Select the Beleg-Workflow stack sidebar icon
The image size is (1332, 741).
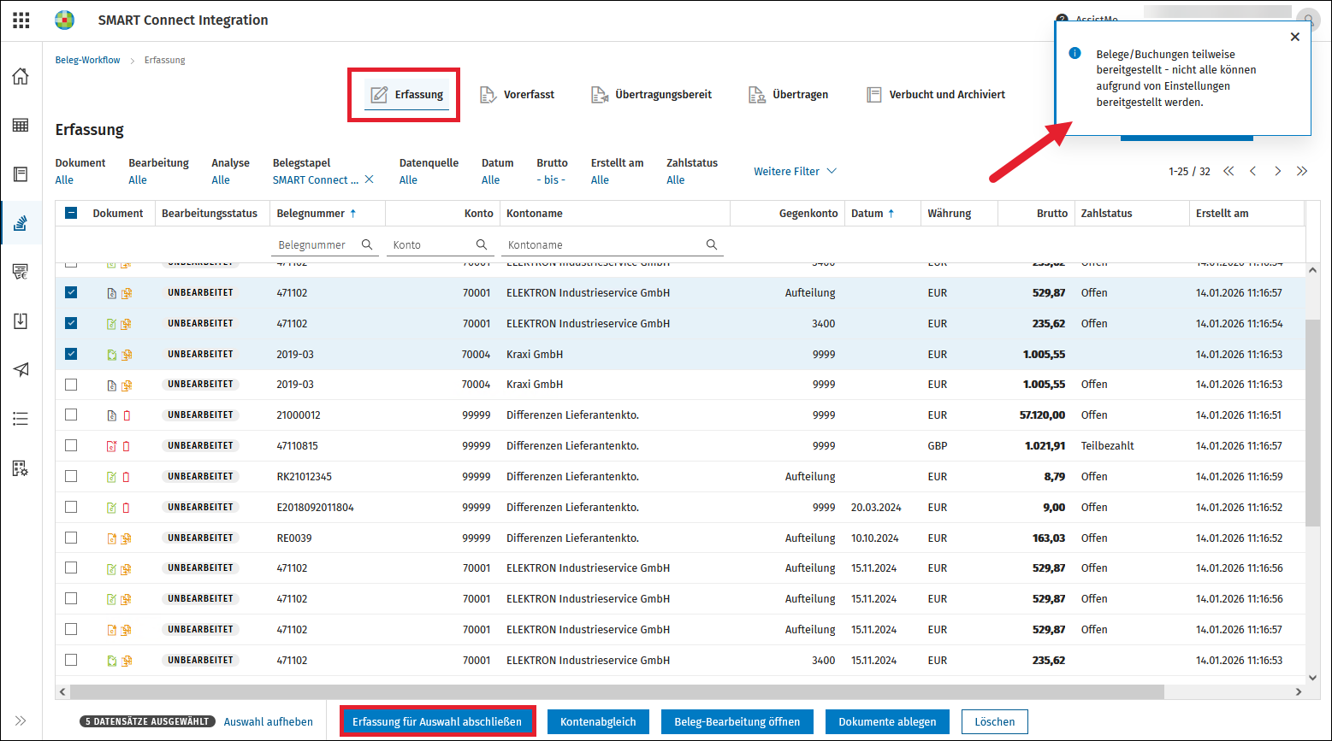(x=21, y=223)
